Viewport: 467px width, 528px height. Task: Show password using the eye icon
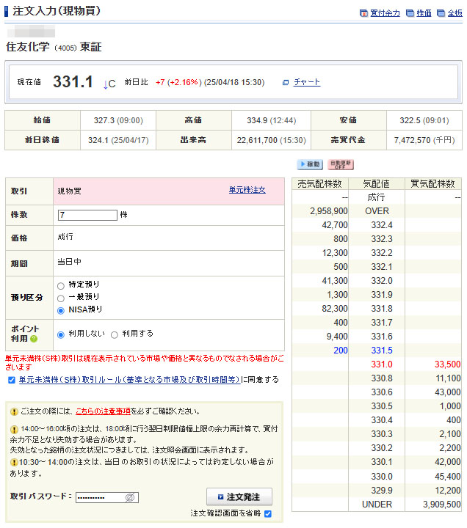pos(130,497)
